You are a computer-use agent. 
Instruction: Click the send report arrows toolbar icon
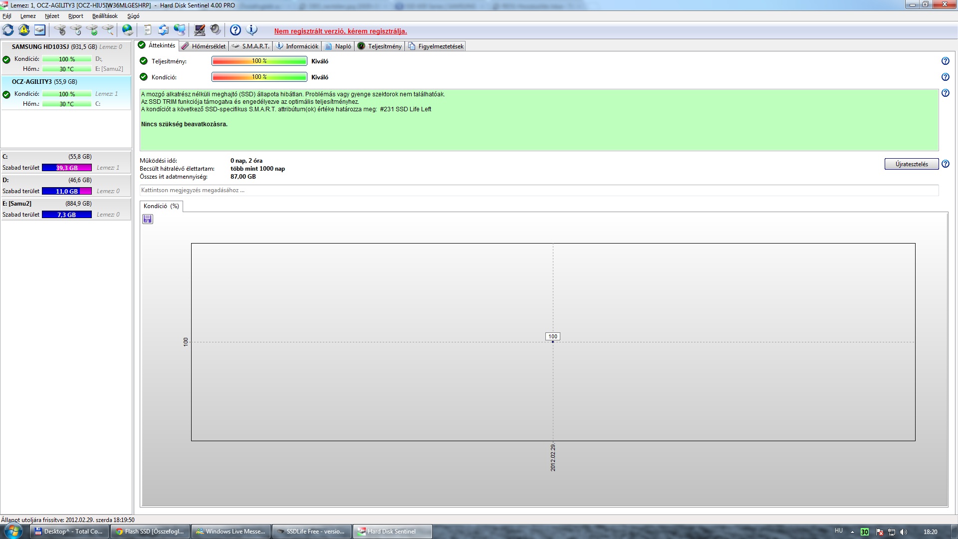click(164, 30)
